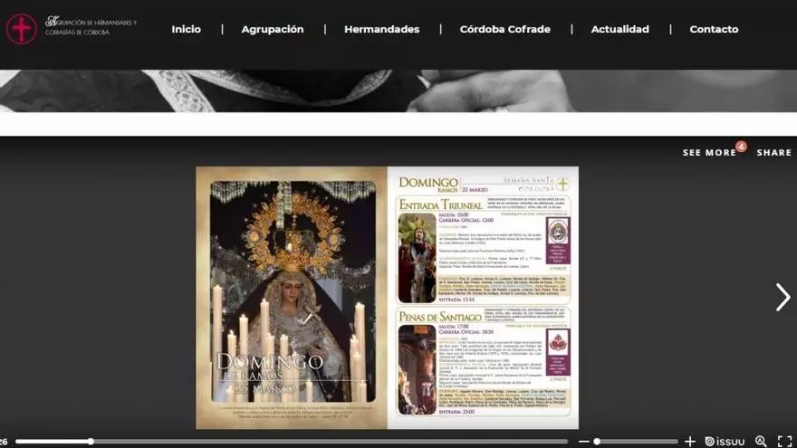The width and height of the screenshot is (797, 448).
Task: Click the red notification badge on See More
Action: point(741,146)
